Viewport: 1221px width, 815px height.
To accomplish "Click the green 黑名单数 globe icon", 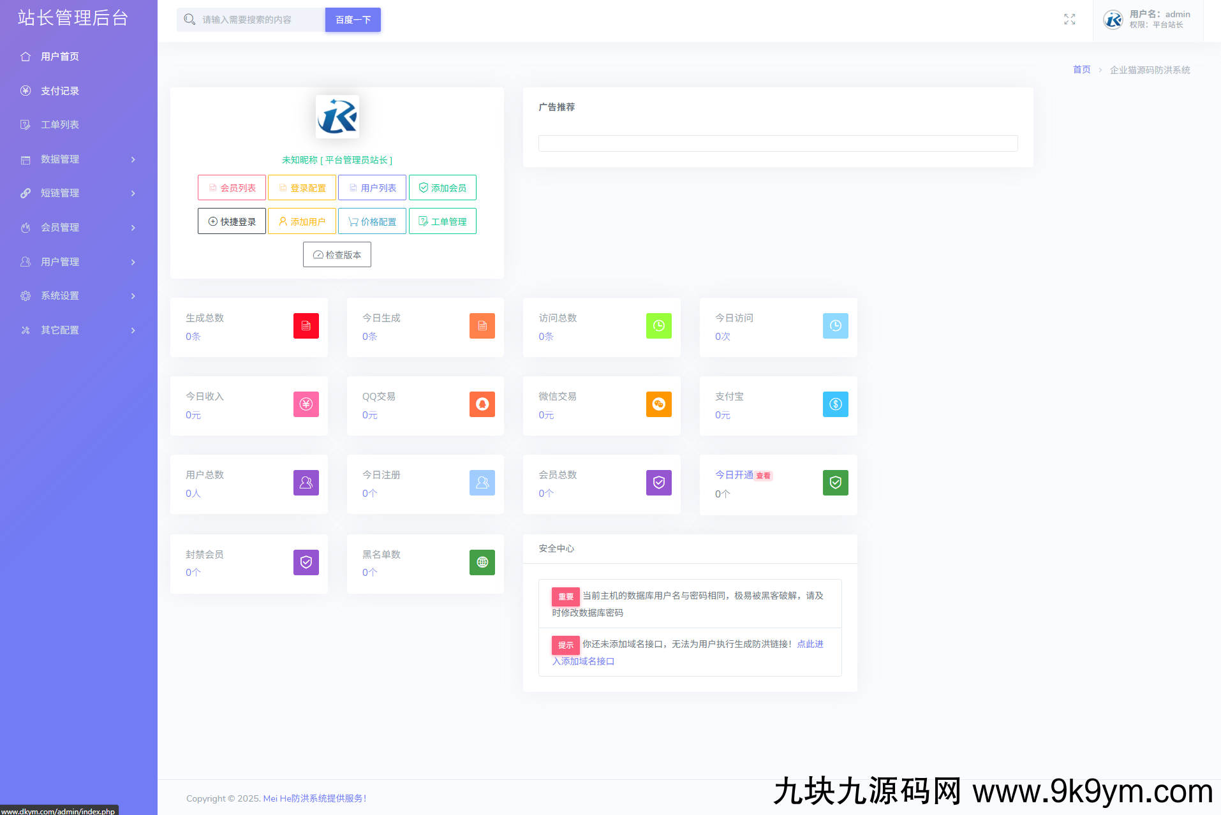I will (482, 562).
